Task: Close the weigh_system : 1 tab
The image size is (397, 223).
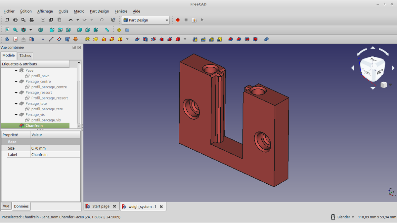Action: tap(161, 206)
